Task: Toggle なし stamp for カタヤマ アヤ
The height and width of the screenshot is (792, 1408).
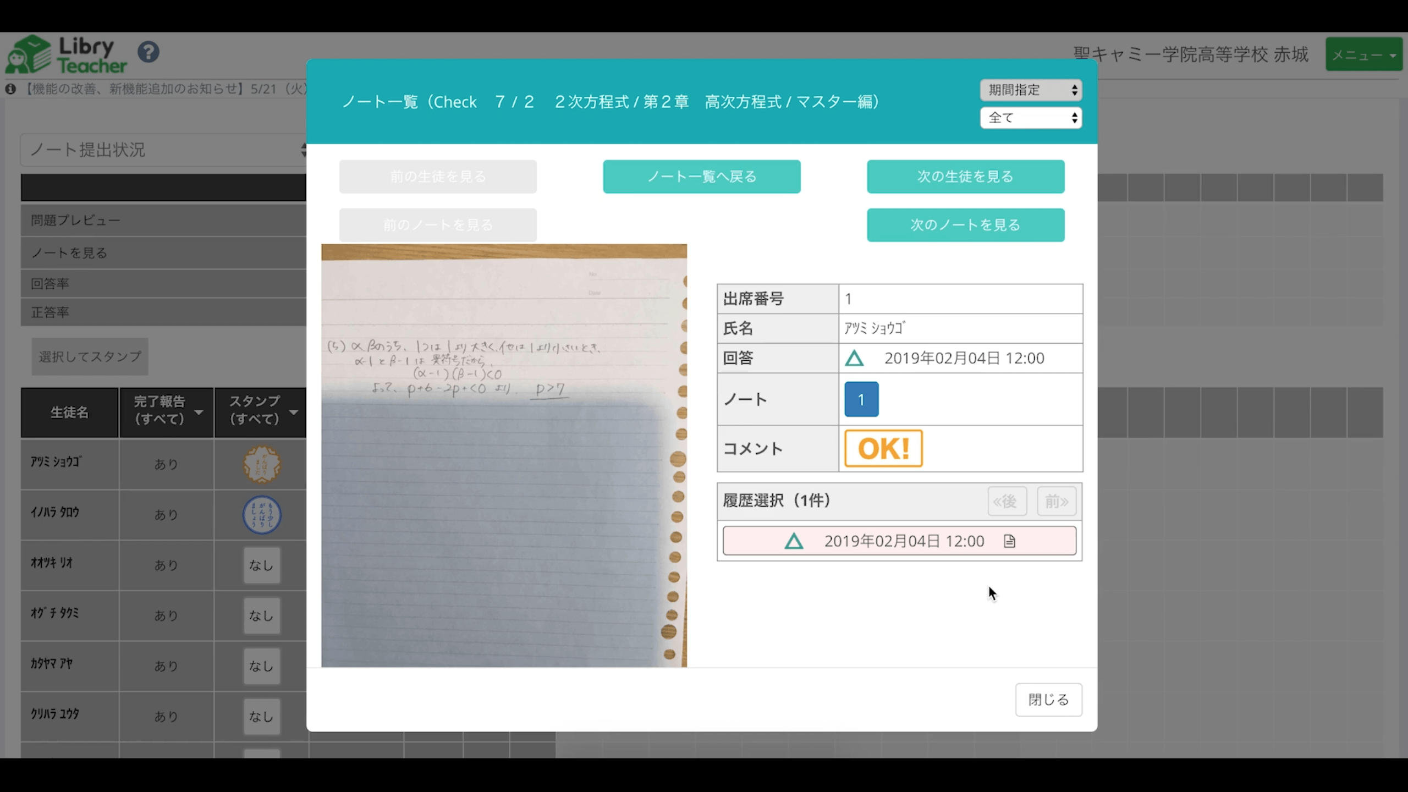Action: 262,666
